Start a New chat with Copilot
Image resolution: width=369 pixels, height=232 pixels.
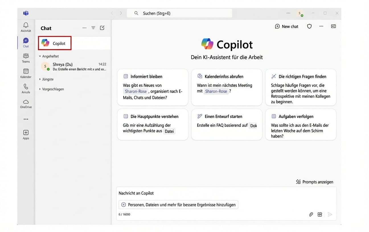[x=286, y=26]
